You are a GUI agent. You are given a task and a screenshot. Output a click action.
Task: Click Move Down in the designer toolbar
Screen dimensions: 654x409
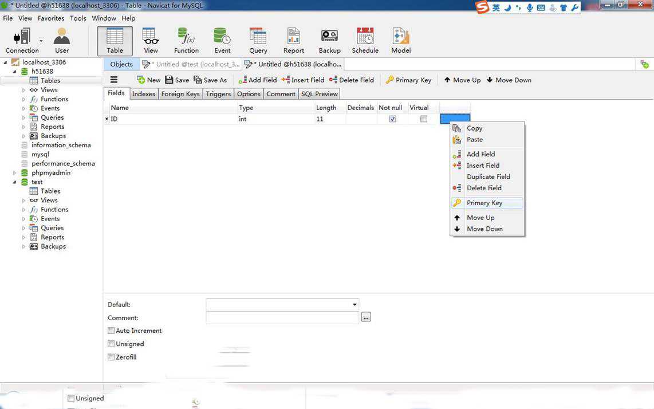tap(509, 80)
